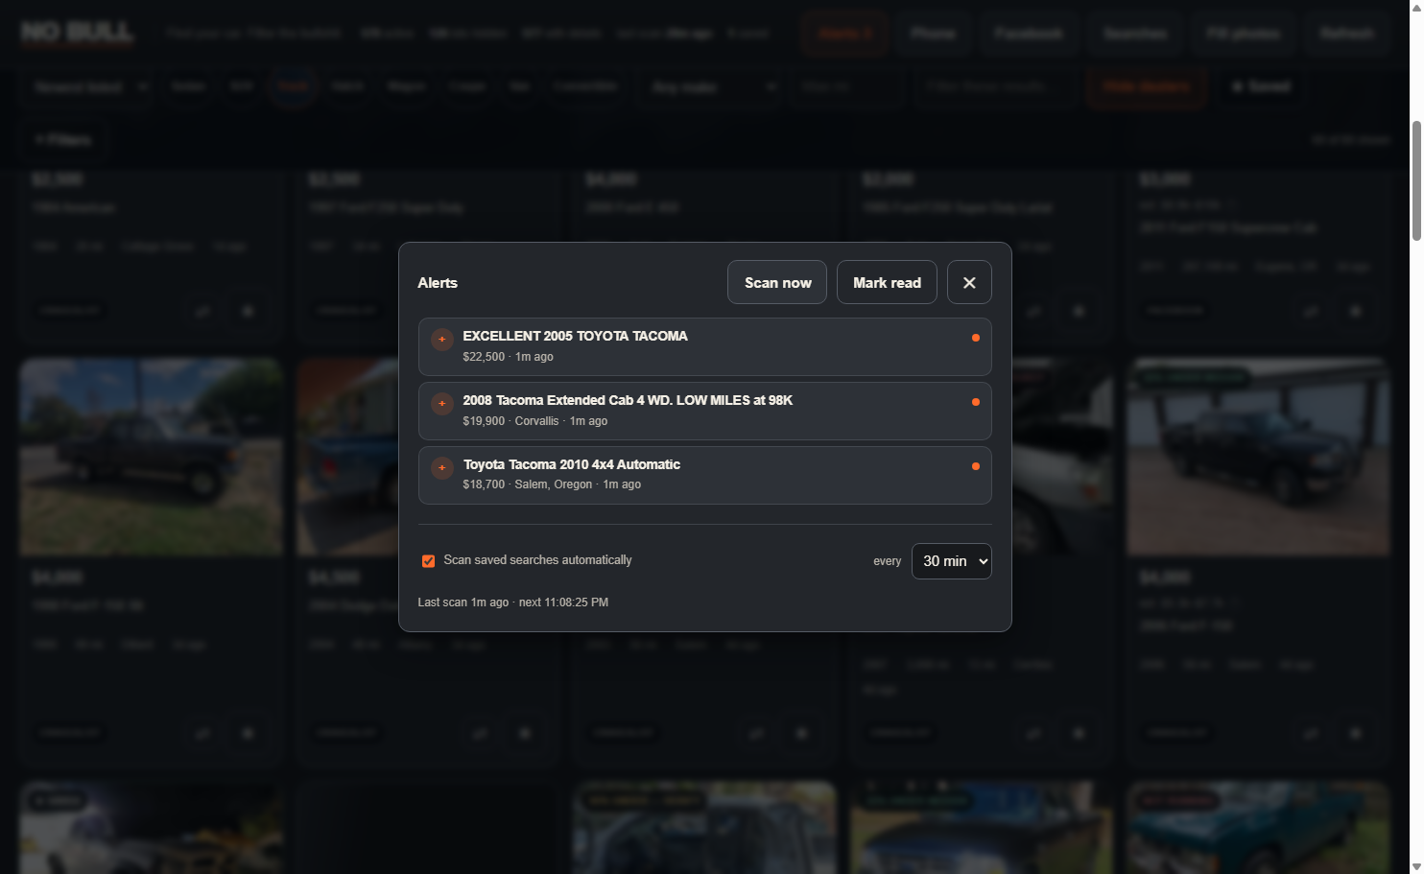Click the Facebook button in the blurred header
1424x874 pixels.
1029,34
